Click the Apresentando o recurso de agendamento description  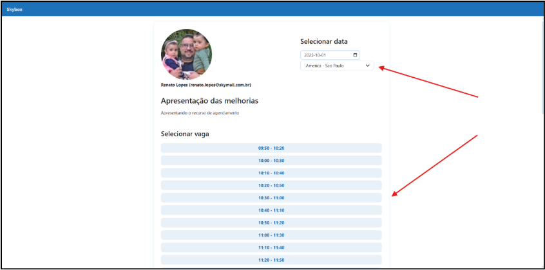tap(200, 113)
